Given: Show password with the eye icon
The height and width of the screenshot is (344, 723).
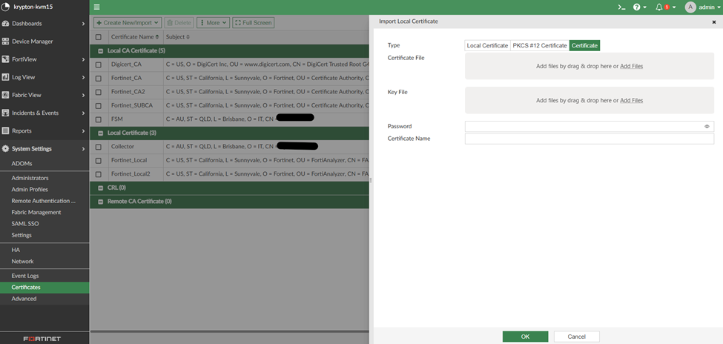Looking at the screenshot, I should [707, 126].
